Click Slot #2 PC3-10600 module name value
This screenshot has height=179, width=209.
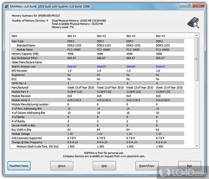tap(104, 49)
